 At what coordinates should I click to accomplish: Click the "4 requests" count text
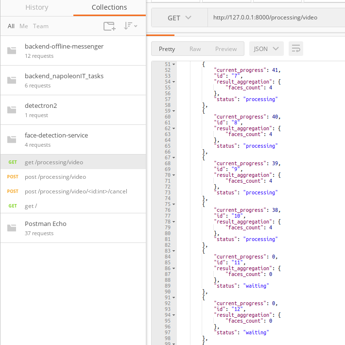[37, 145]
